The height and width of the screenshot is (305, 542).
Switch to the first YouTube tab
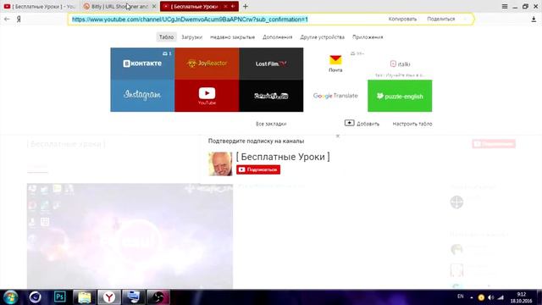tap(40, 6)
